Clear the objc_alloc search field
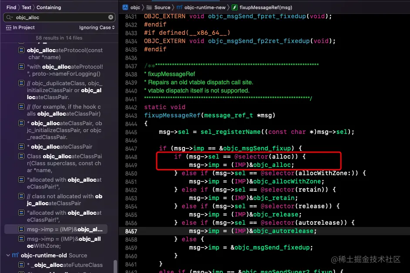Viewport: 410px width, 273px height. 111,17
